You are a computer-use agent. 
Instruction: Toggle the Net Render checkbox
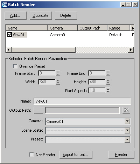[x=31, y=155]
